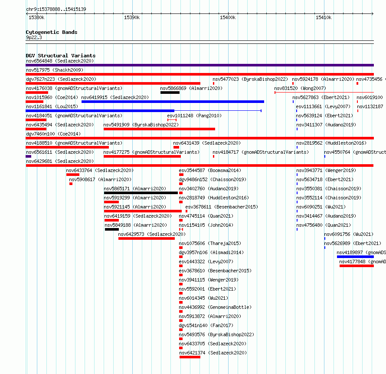Open dgv7460n100 (Coe2014) variant
The width and height of the screenshot is (386, 374).
[x=53, y=134]
